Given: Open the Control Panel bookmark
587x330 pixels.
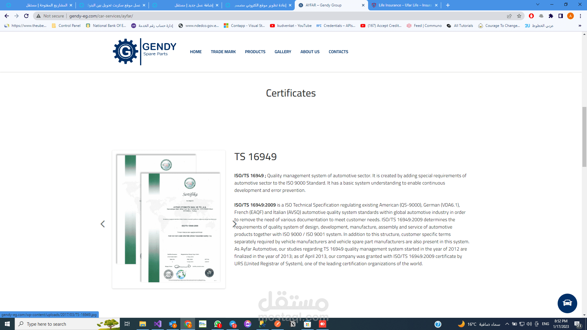Looking at the screenshot, I should pos(66,26).
